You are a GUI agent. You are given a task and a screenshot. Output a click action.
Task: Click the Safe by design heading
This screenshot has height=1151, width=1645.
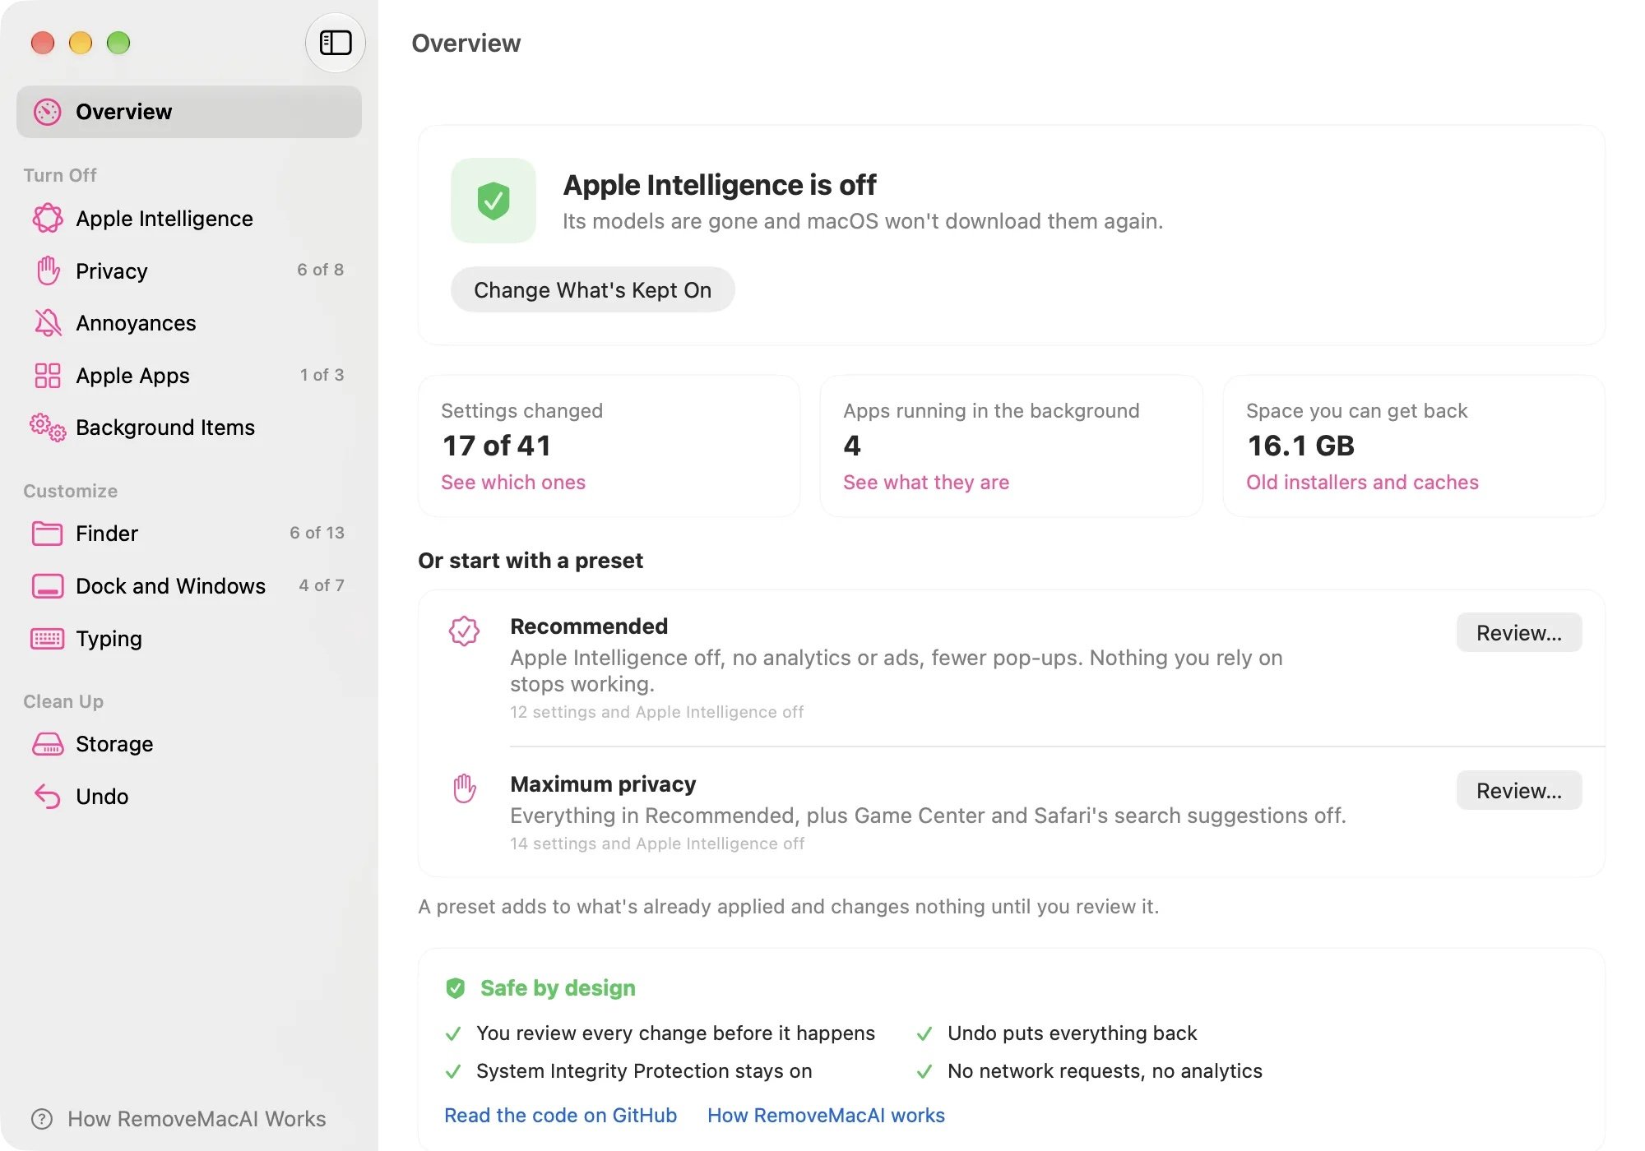pos(558,988)
